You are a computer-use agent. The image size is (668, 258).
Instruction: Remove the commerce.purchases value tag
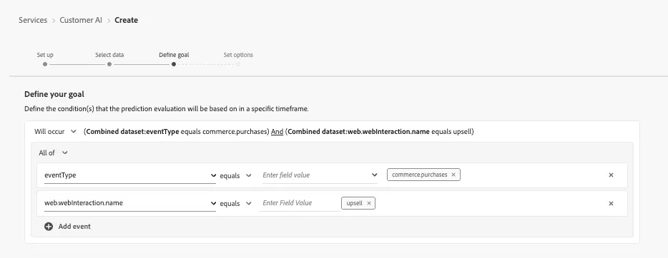point(453,175)
